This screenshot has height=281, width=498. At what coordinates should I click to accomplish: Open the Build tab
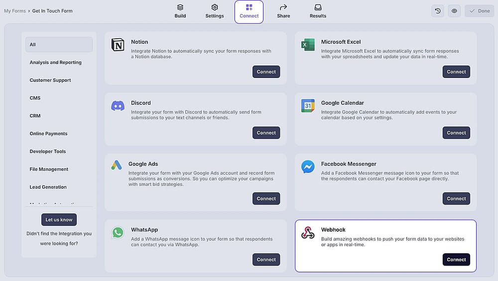(180, 11)
